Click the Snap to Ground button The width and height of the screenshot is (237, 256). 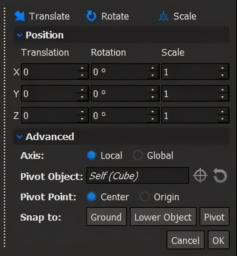click(x=106, y=217)
